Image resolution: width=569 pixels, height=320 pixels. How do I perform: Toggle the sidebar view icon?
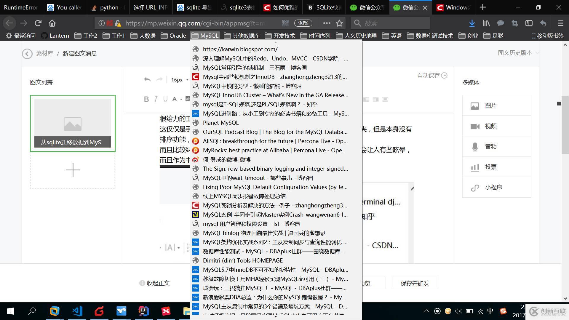pyautogui.click(x=529, y=23)
